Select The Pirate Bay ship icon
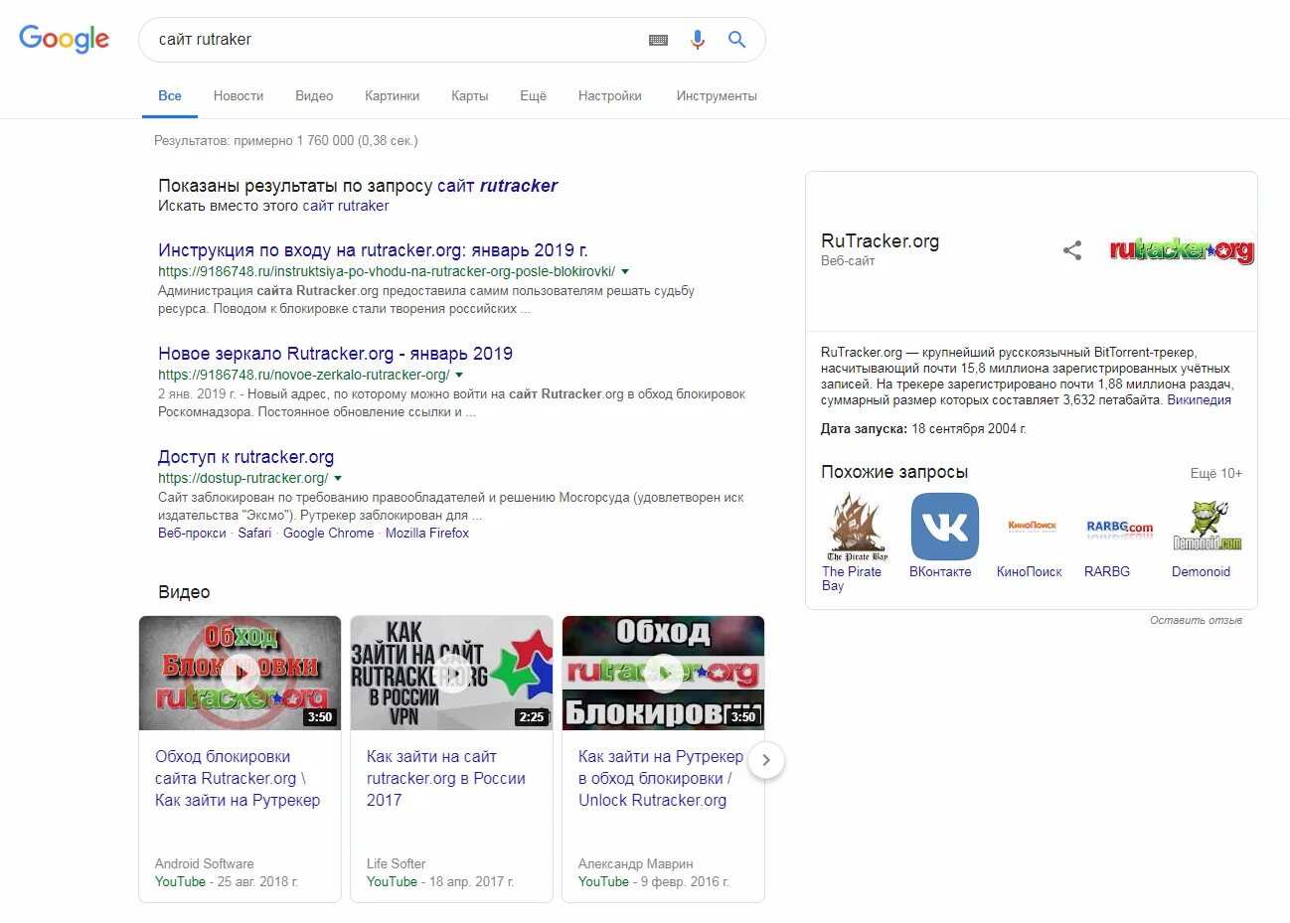Viewport: 1290px width, 923px height. 857,527
